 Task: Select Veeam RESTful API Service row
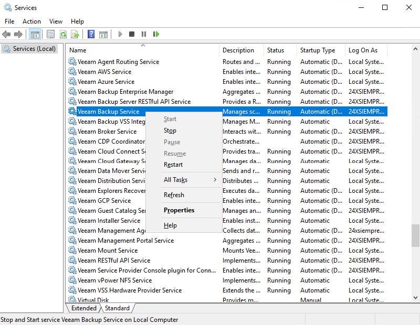tap(227, 261)
